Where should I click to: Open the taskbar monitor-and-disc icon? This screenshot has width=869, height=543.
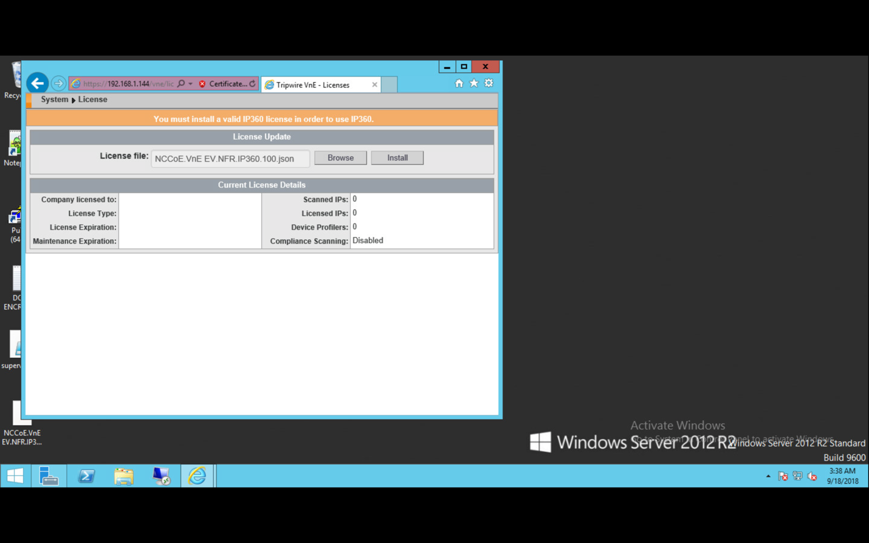[161, 476]
